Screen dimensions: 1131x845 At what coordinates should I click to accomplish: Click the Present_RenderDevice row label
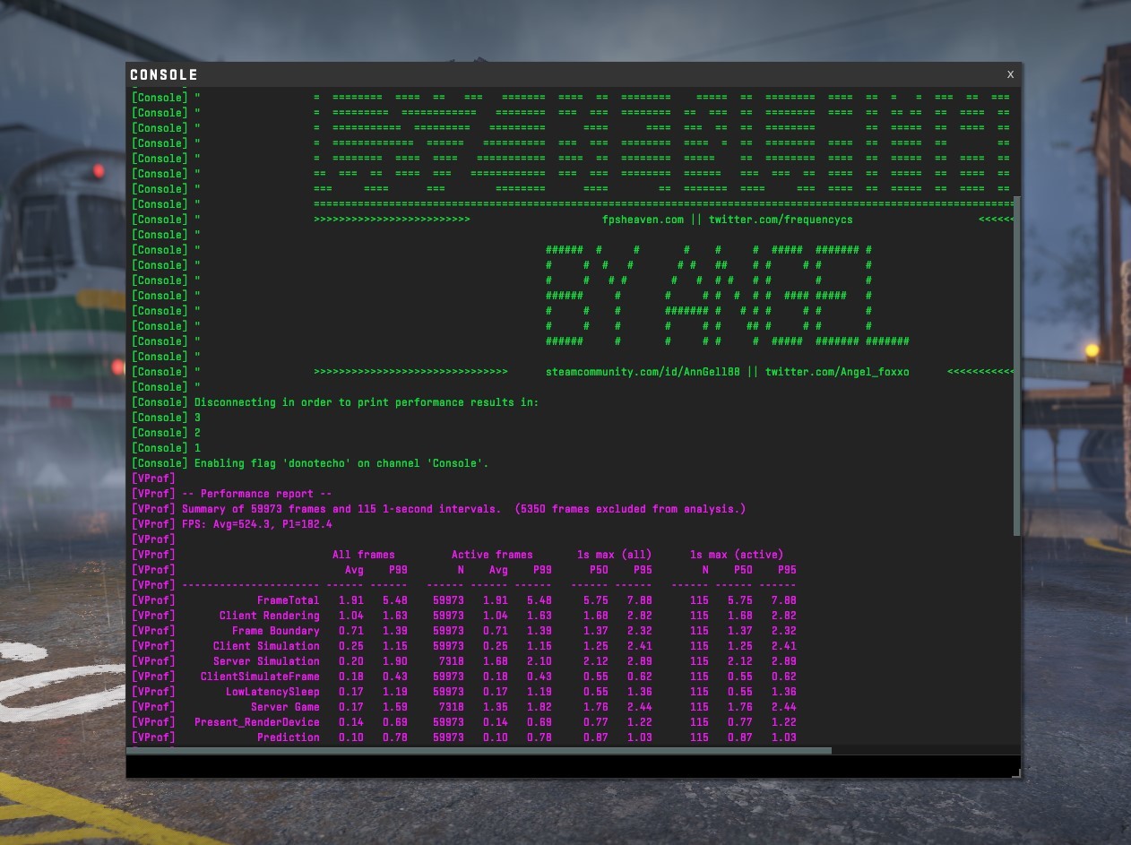pyautogui.click(x=256, y=722)
